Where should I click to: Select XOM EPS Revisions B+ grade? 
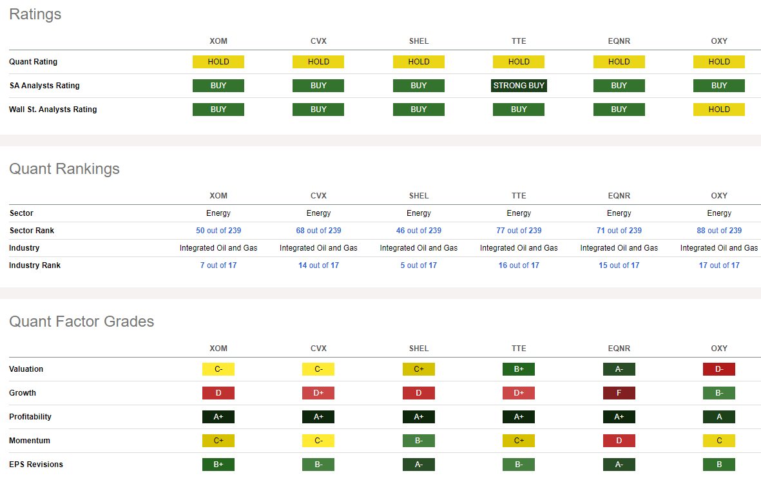[x=218, y=464]
